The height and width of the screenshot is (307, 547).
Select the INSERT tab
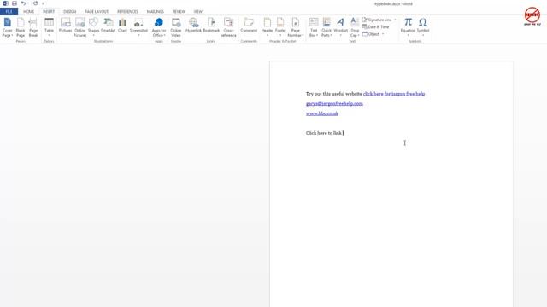coord(49,11)
